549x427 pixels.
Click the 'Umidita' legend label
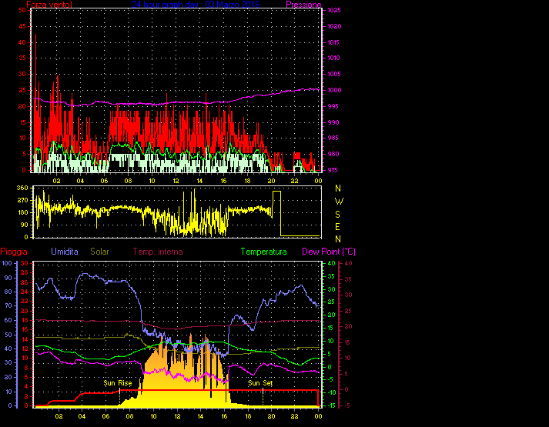65,252
